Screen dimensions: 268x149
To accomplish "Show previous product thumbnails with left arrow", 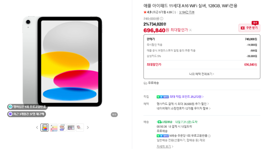I will click(x=37, y=128).
